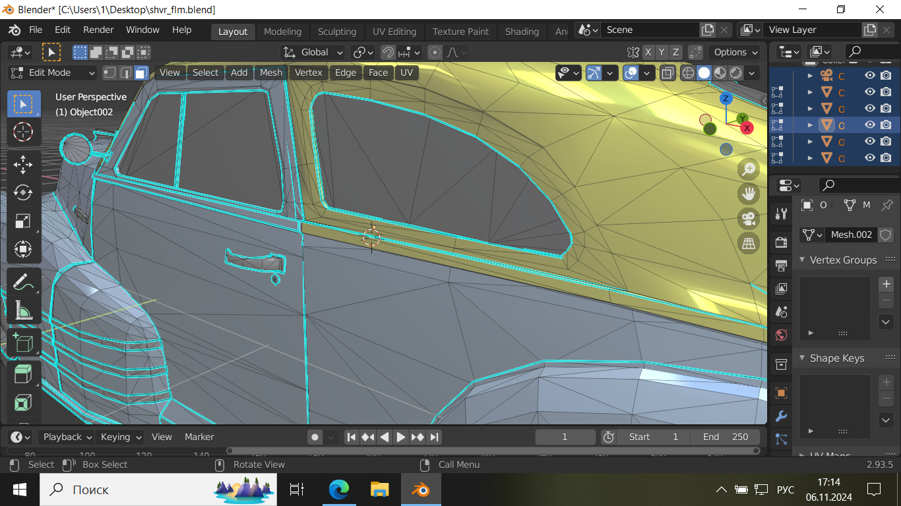The image size is (901, 506).
Task: Select the Scale tool
Action: point(23,221)
